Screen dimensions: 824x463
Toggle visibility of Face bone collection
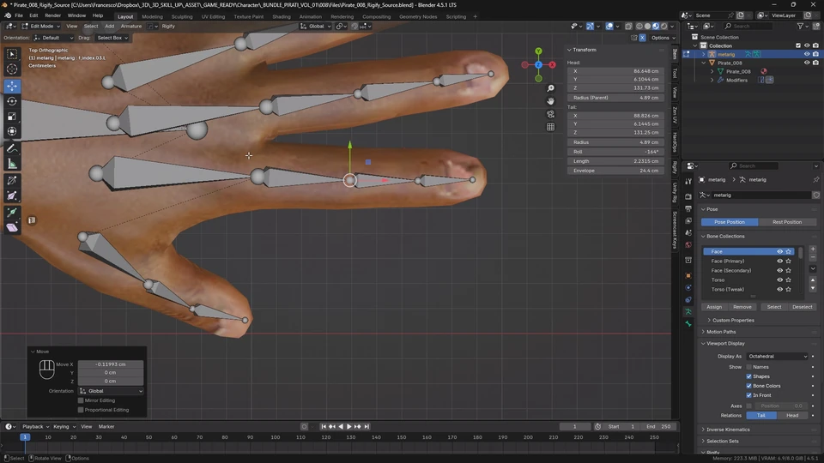click(780, 251)
